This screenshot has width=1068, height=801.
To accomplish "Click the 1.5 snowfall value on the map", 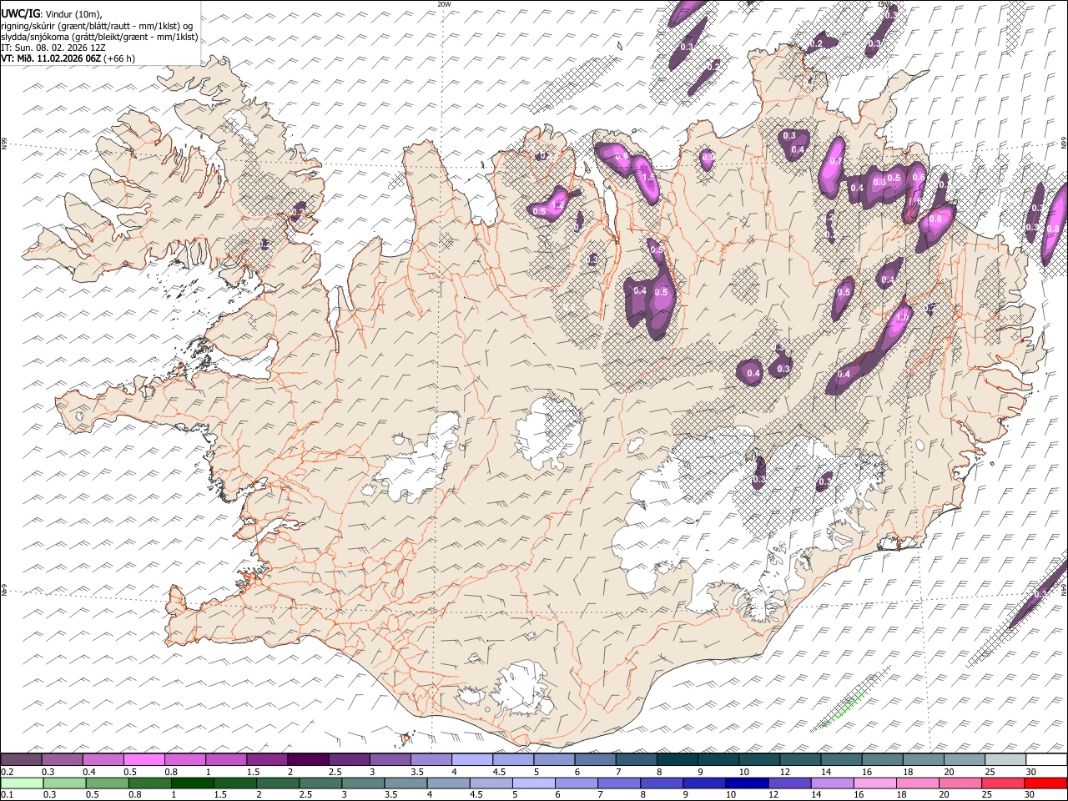I will pyautogui.click(x=647, y=177).
